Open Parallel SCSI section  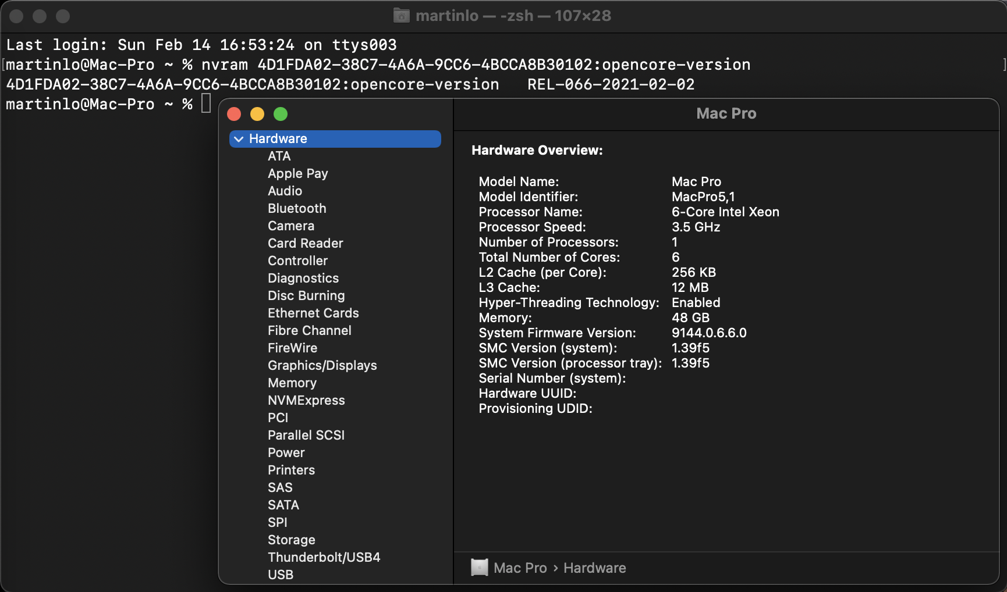(x=306, y=436)
